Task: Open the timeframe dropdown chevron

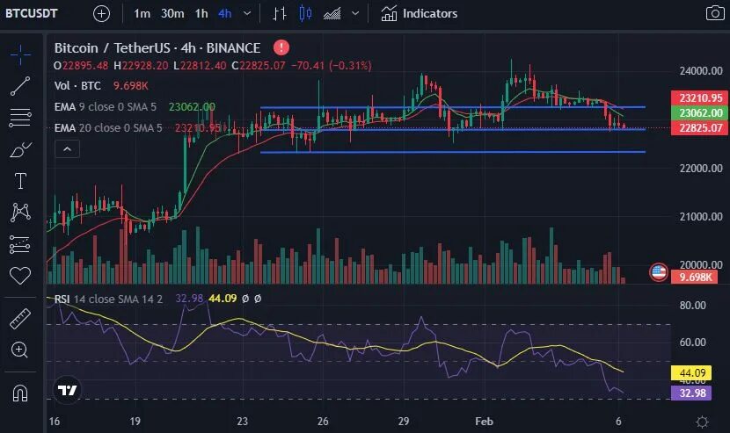Action: [x=247, y=13]
